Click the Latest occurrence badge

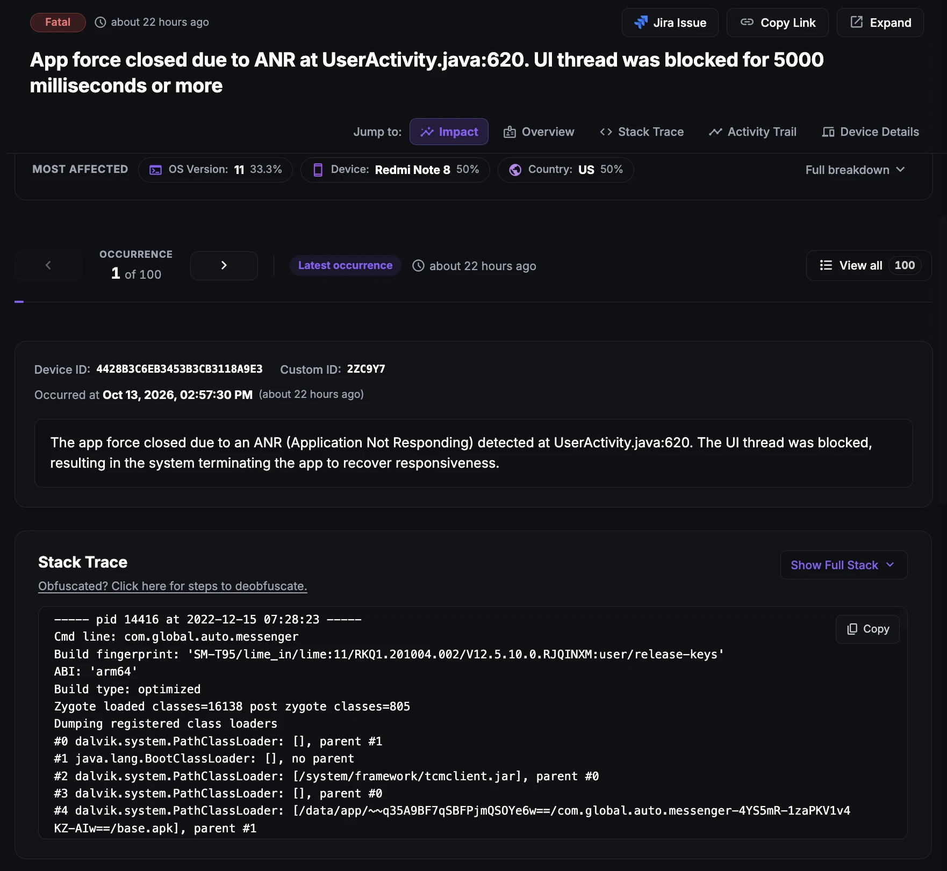(346, 265)
